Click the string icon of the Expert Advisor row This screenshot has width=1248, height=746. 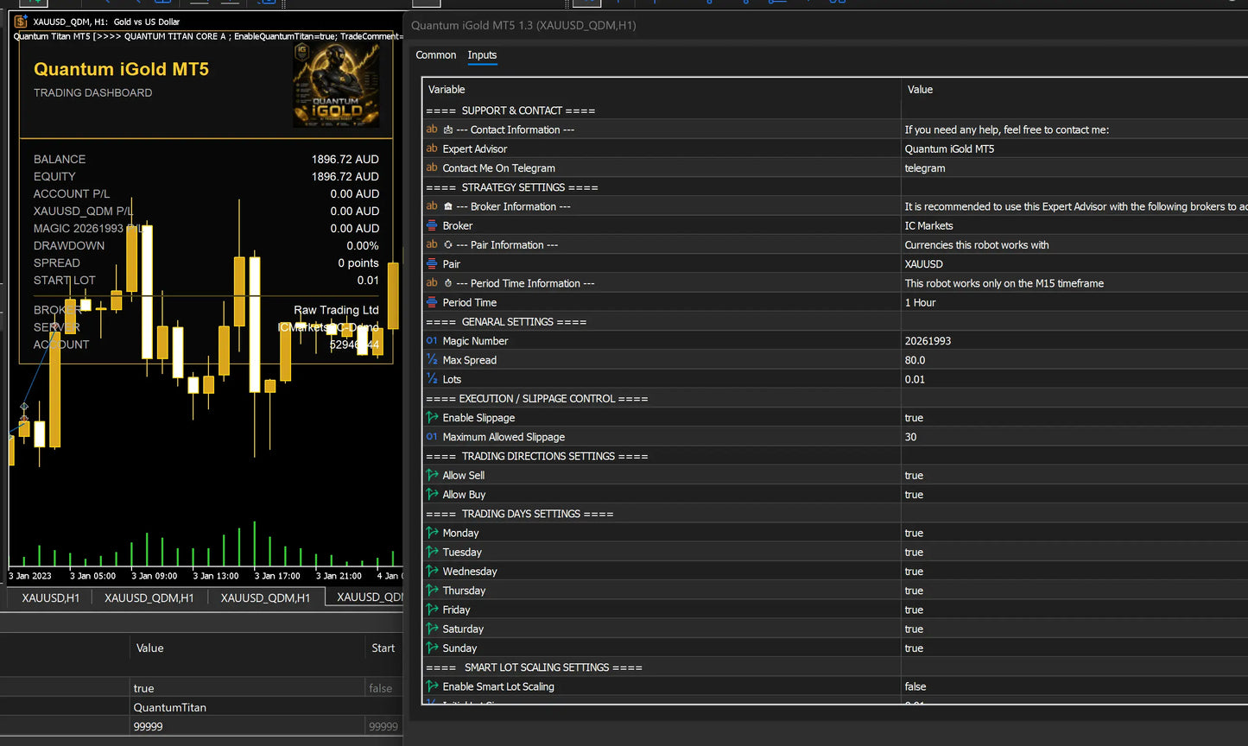coord(432,149)
